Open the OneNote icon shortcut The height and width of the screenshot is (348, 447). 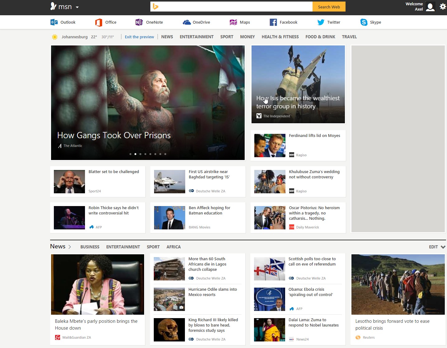[x=139, y=22]
